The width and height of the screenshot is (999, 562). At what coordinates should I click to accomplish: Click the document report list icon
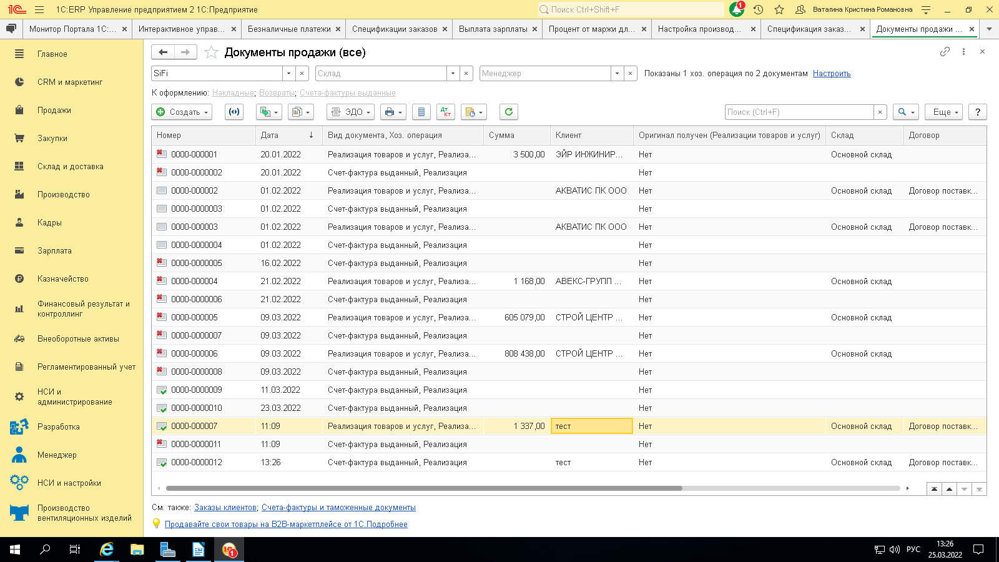[x=421, y=112]
